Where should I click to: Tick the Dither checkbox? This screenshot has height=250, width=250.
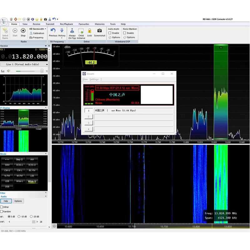click(2, 207)
